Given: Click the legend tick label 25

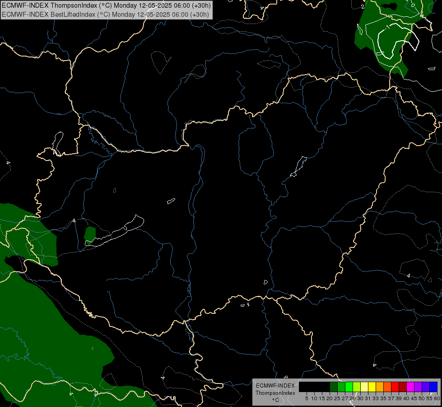Looking at the screenshot, I should click(x=337, y=398).
